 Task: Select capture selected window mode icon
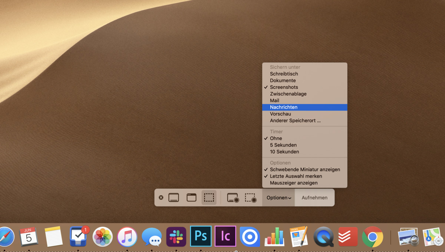[x=191, y=198]
